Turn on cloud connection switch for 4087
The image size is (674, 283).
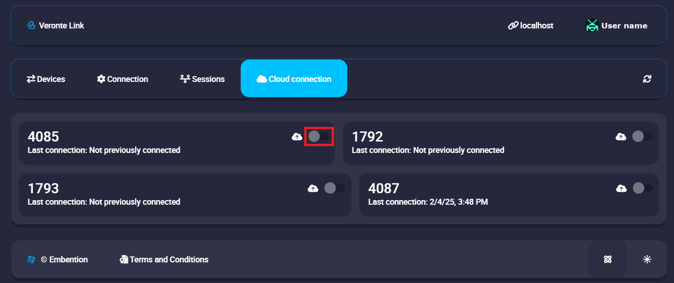642,188
